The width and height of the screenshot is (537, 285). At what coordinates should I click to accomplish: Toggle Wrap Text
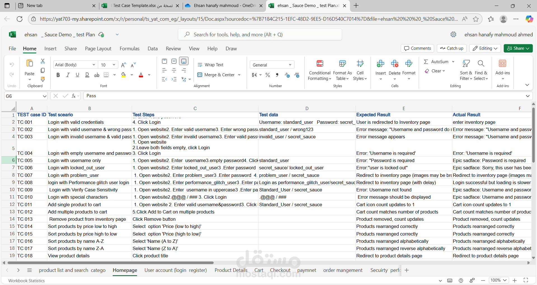pos(210,65)
